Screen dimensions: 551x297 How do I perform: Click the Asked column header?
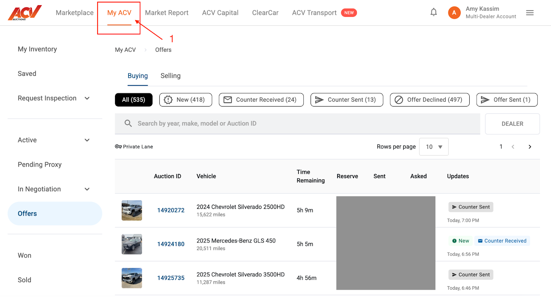418,176
